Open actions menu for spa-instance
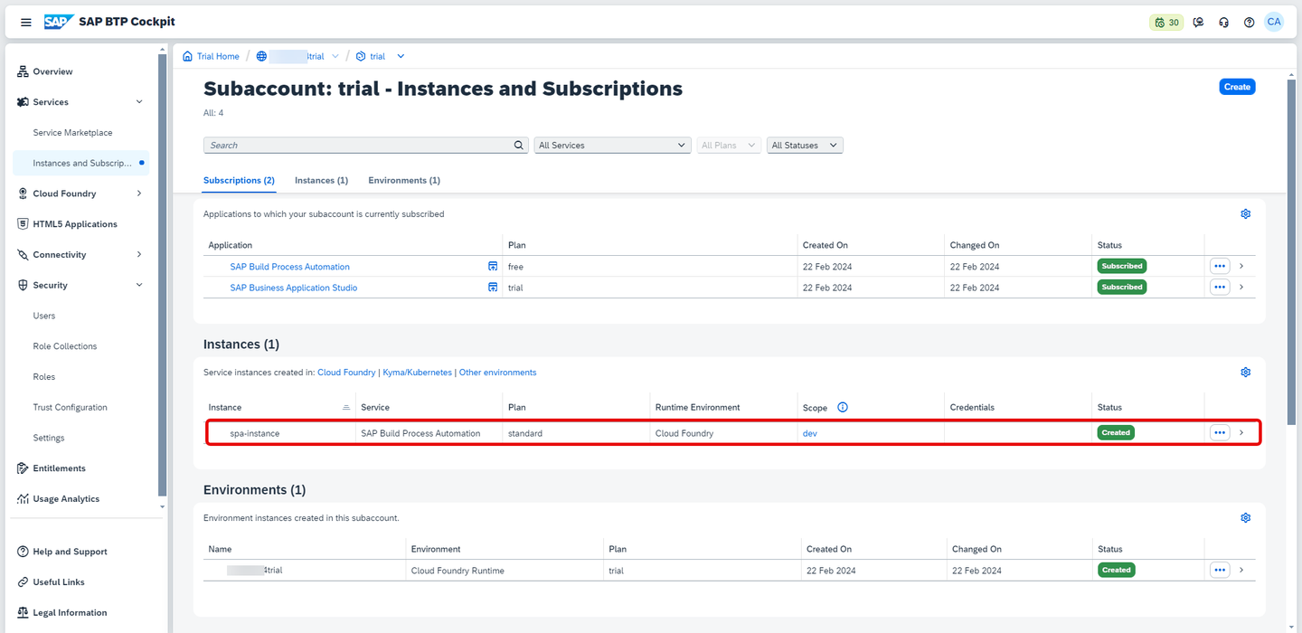The height and width of the screenshot is (633, 1302). (x=1220, y=432)
